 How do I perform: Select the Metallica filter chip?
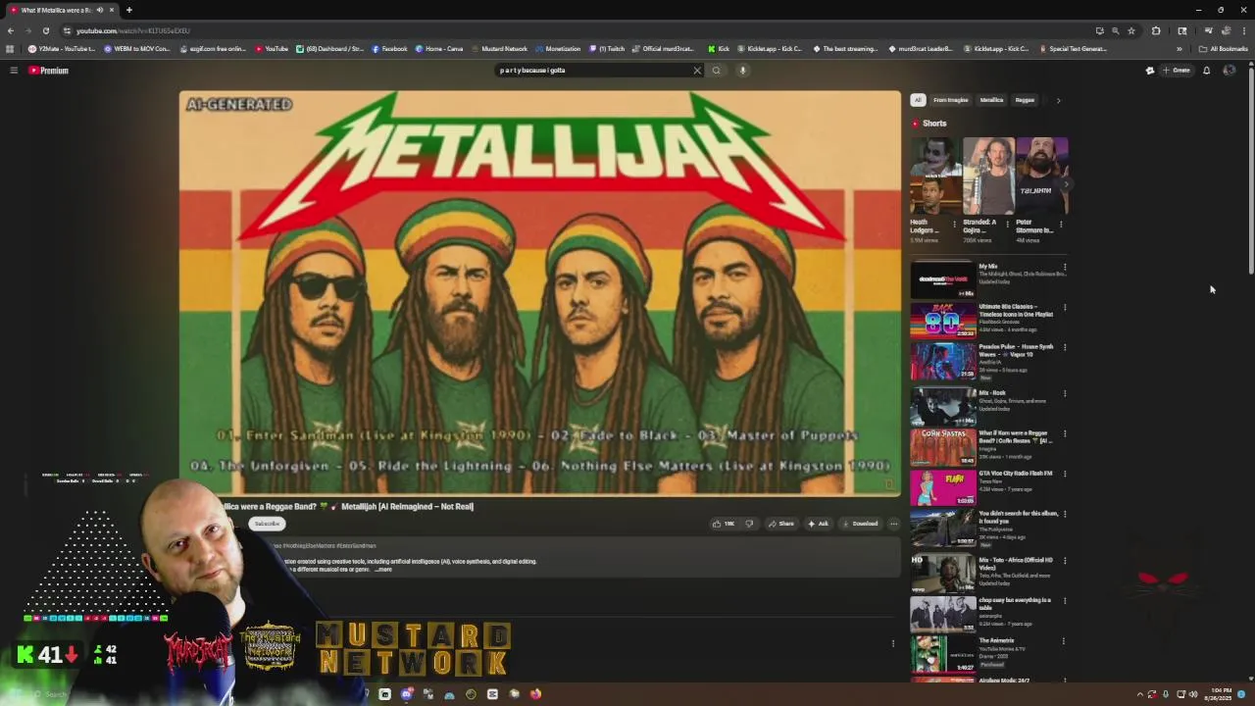coord(991,100)
